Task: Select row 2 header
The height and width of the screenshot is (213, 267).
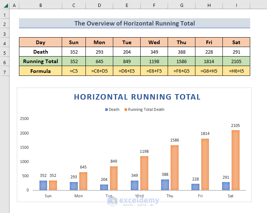Action: click(x=5, y=24)
